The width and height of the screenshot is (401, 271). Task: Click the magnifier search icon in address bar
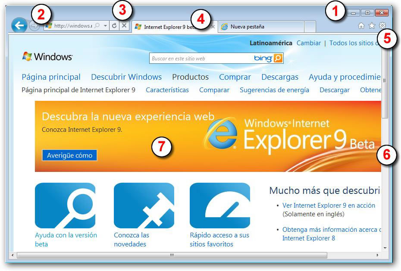(x=97, y=25)
